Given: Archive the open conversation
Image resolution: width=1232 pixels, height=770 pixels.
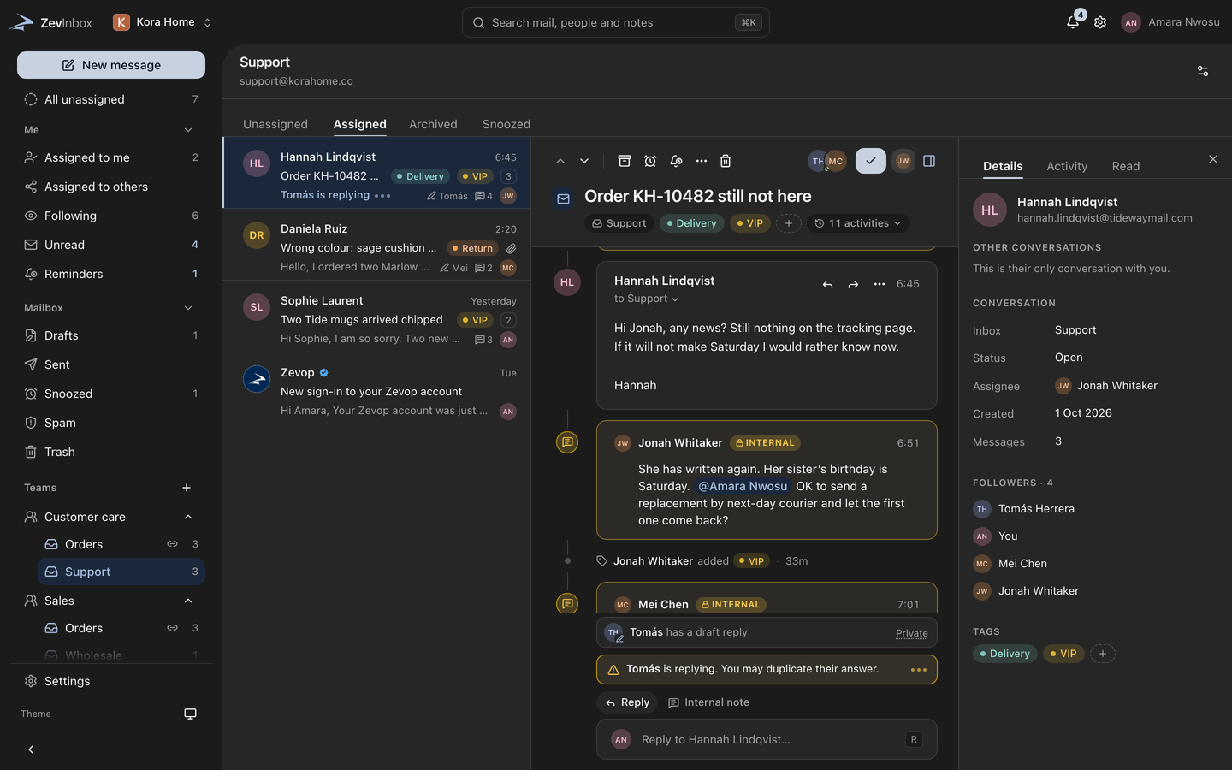Looking at the screenshot, I should pos(625,161).
